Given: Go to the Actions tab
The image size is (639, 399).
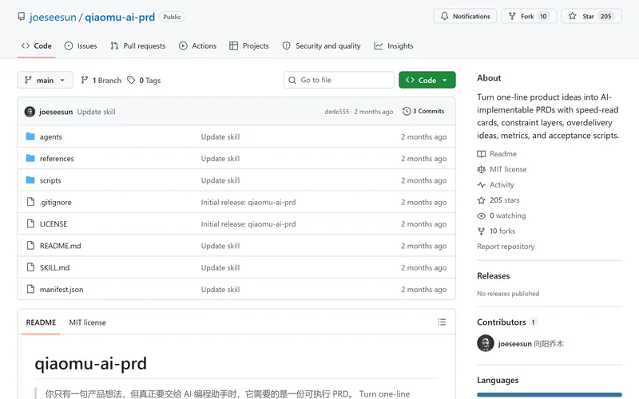Looking at the screenshot, I should [197, 46].
